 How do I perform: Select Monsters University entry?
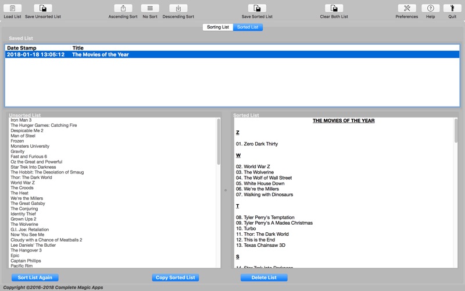pos(30,146)
